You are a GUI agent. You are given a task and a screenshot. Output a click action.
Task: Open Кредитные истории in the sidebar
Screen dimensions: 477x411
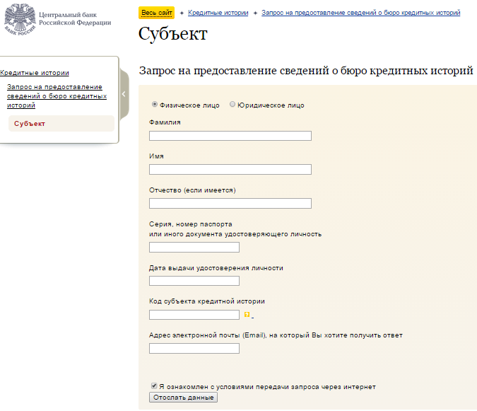point(34,73)
